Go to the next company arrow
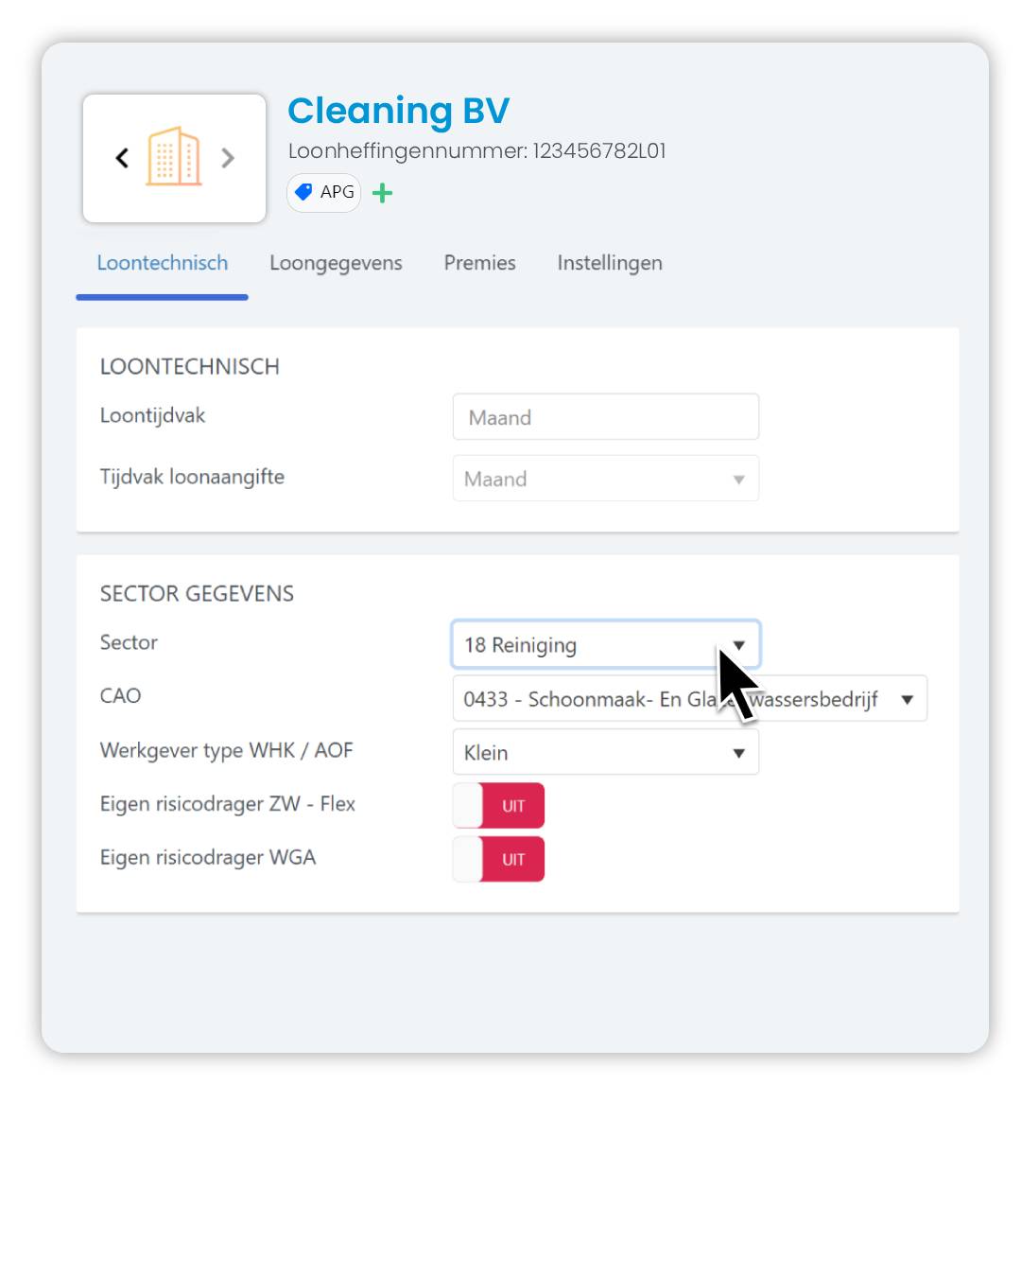The image size is (1021, 1277). (x=228, y=158)
